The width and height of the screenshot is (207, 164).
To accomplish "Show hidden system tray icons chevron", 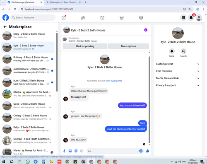I will tap(171, 162).
